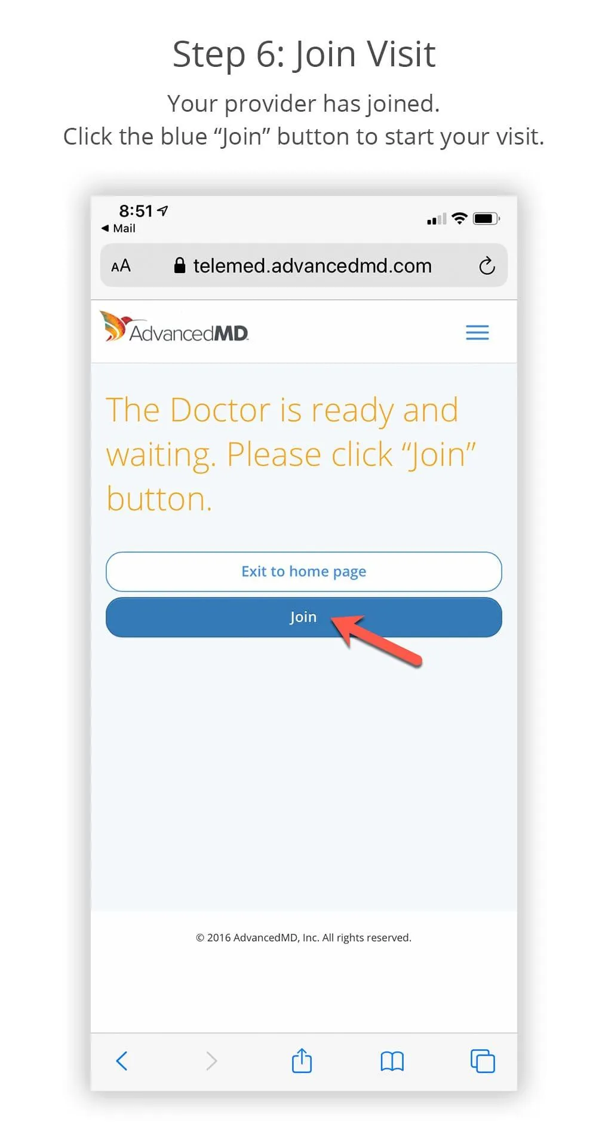Open the Safari tabs overview icon
The height and width of the screenshot is (1131, 605).
tap(483, 1061)
